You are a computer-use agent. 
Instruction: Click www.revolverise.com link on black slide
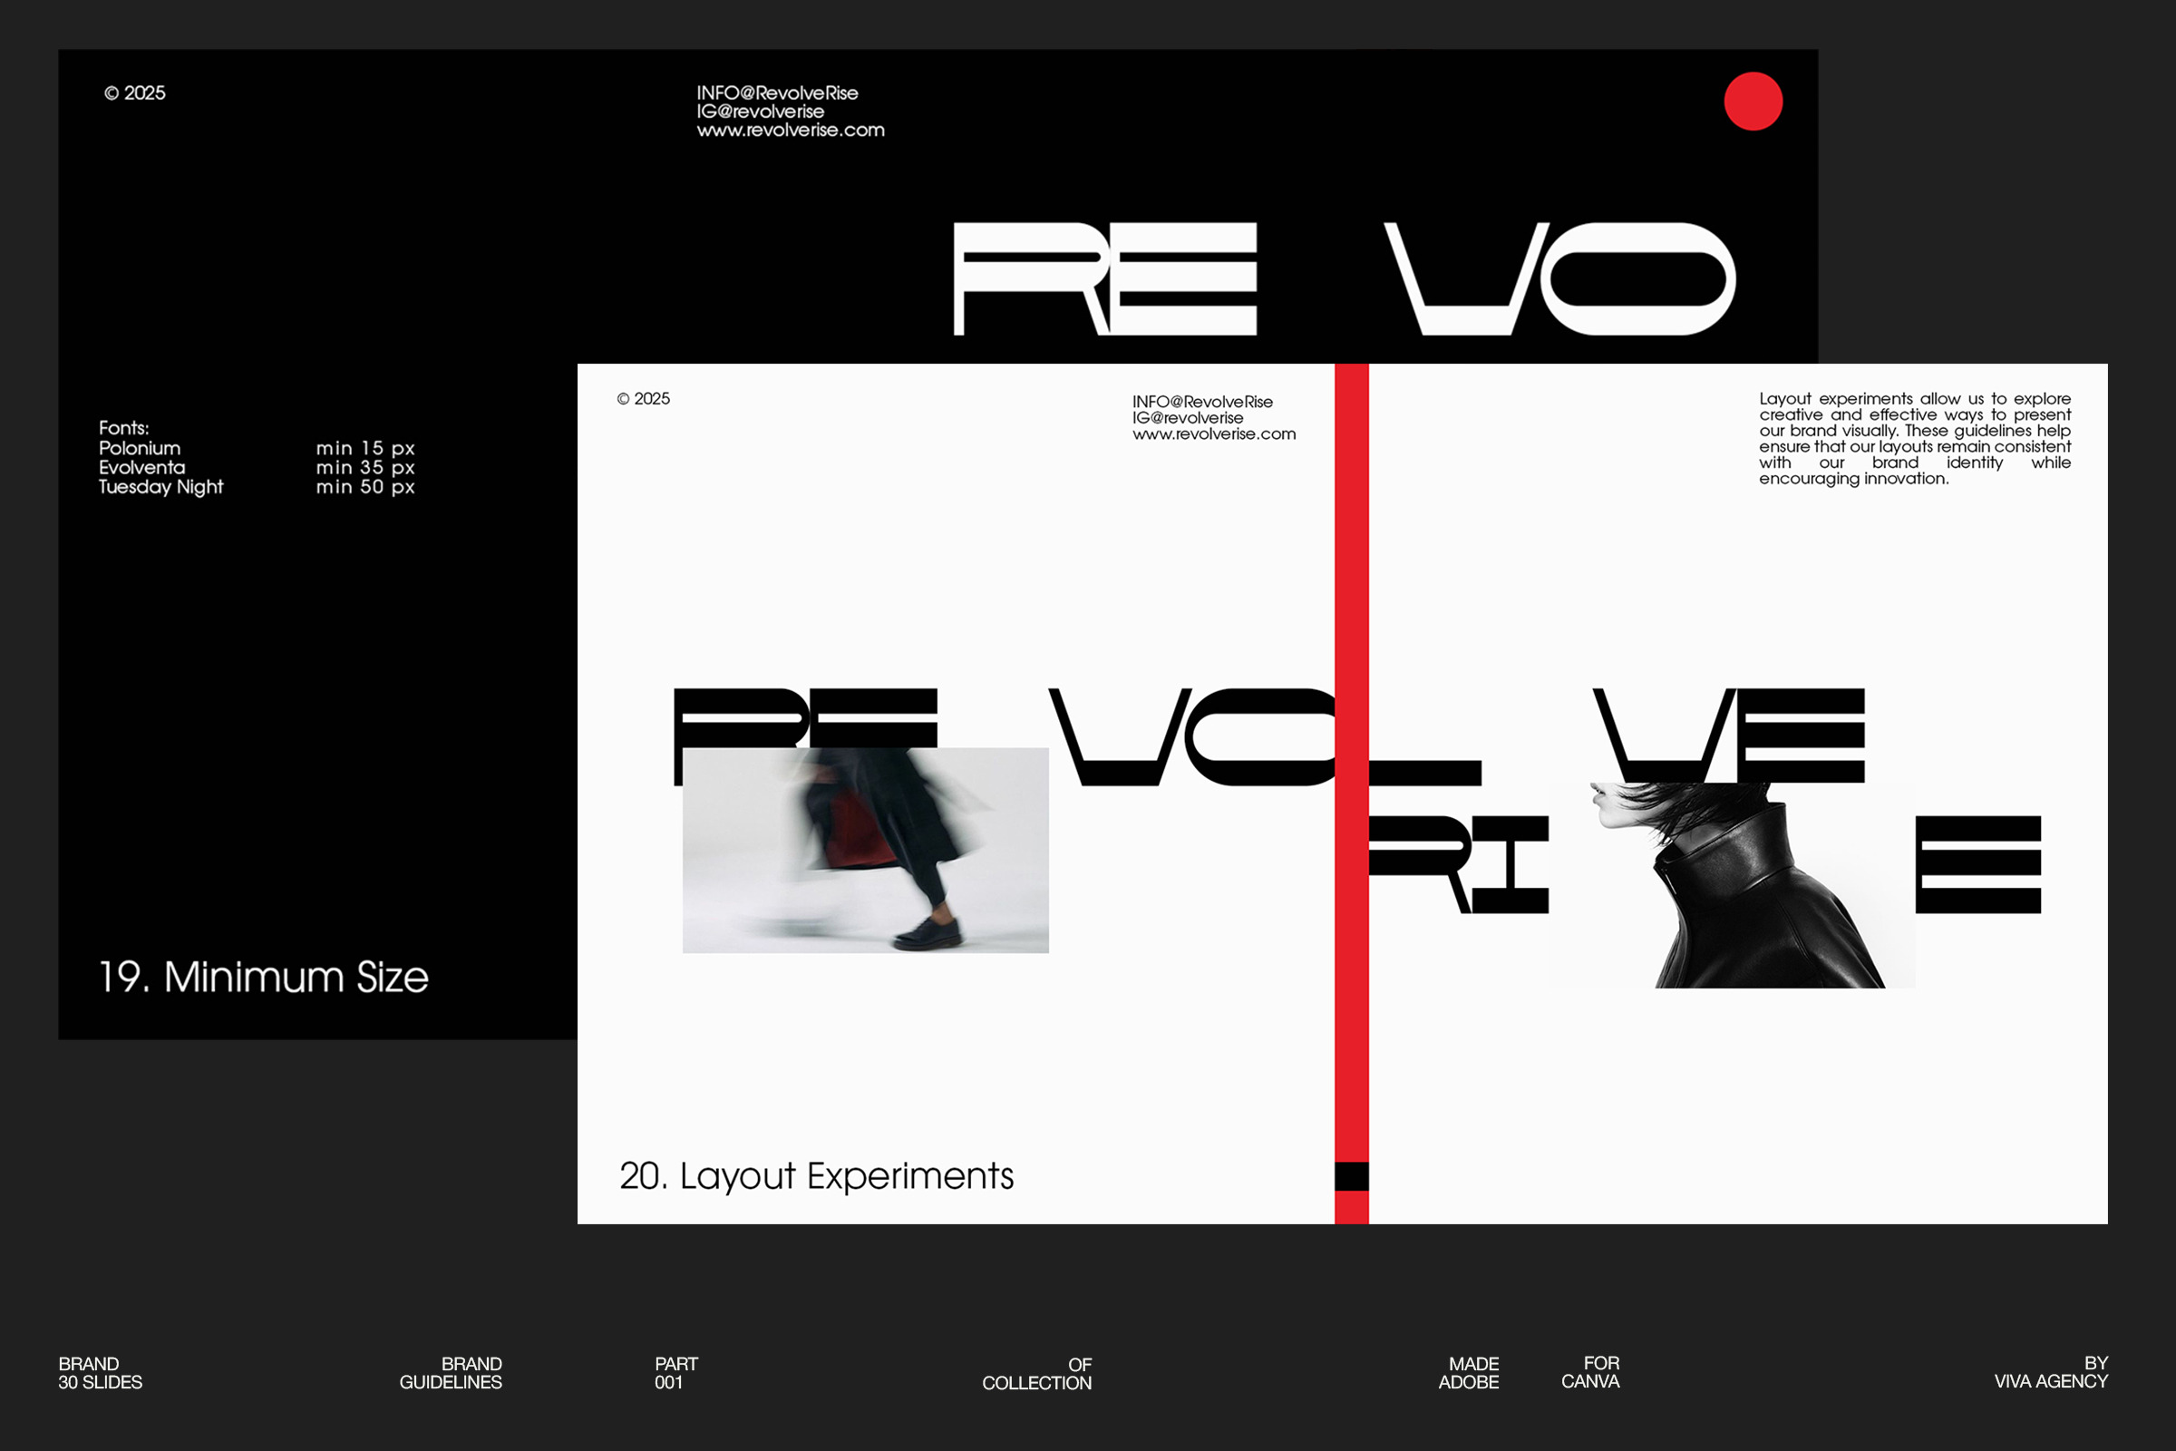coord(790,131)
